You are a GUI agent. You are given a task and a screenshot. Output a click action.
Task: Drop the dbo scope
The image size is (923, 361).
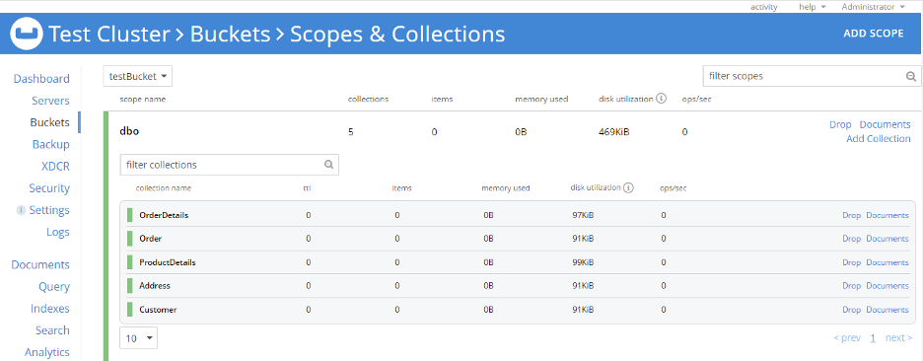click(840, 125)
